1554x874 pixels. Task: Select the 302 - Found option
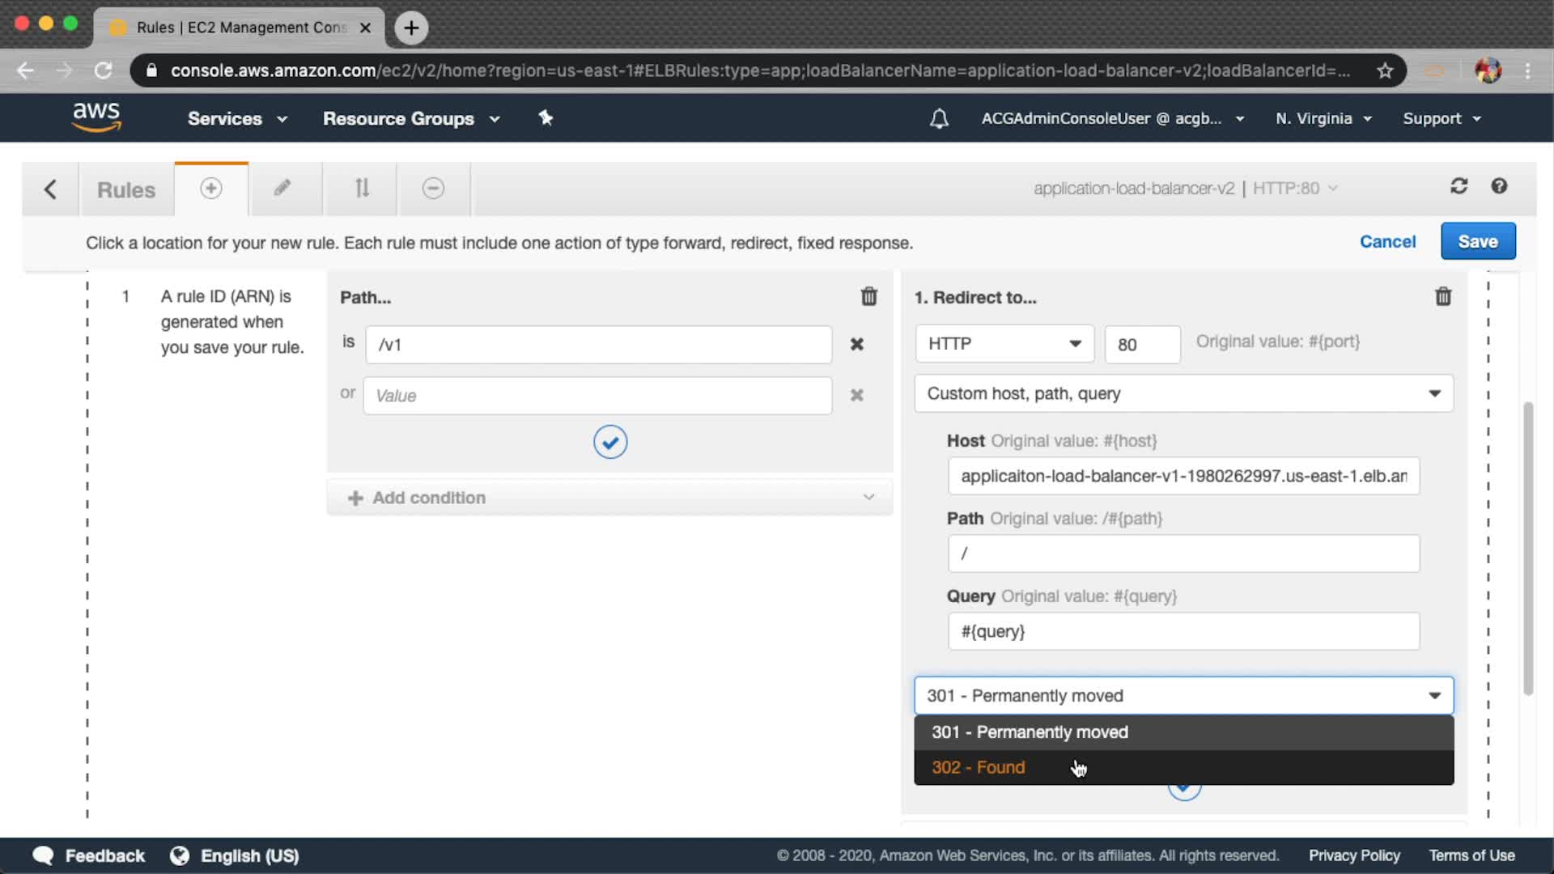tap(978, 767)
